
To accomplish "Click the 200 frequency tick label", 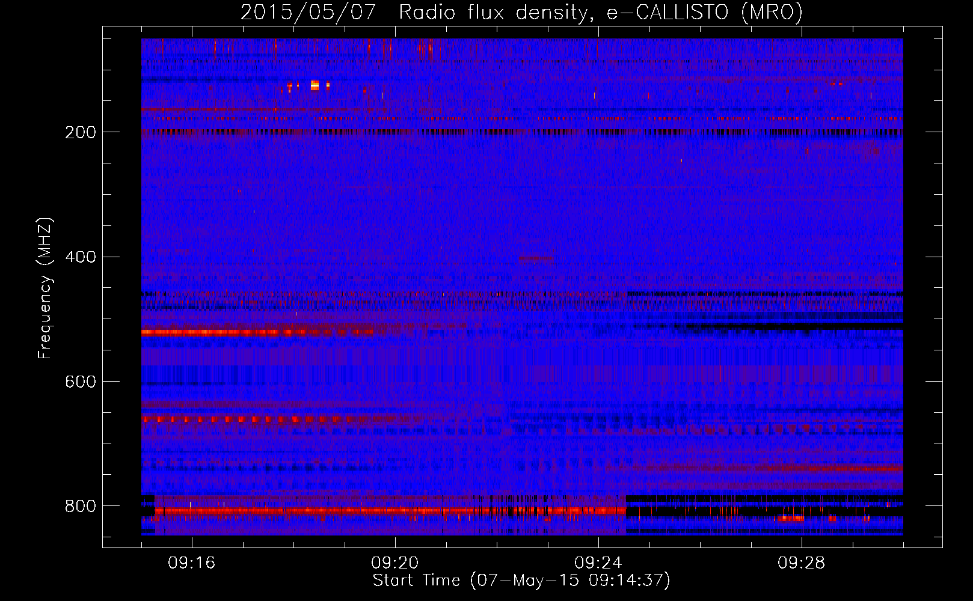I will [81, 132].
